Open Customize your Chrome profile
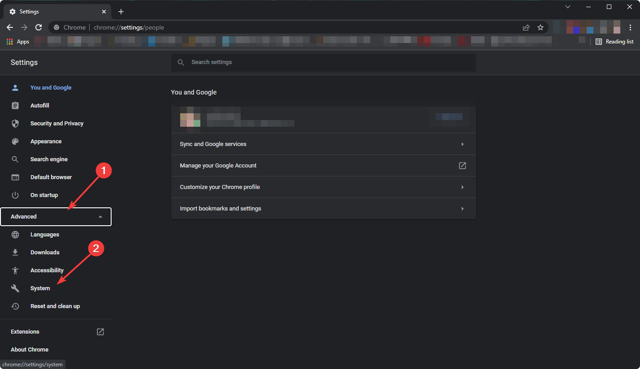The image size is (640, 369). 324,187
